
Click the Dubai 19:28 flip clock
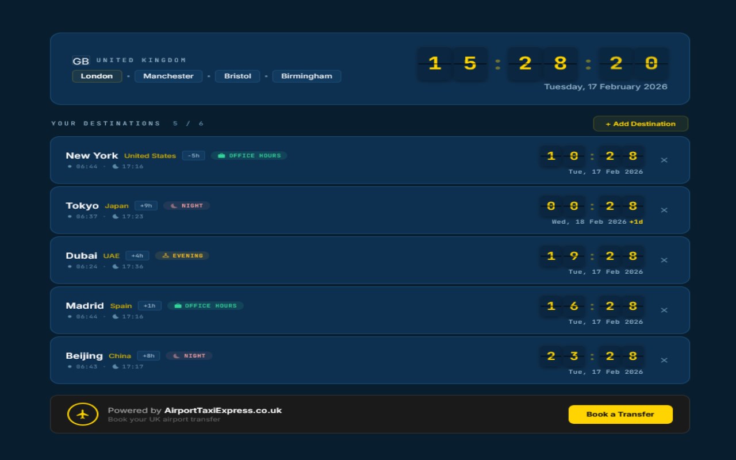click(x=592, y=256)
